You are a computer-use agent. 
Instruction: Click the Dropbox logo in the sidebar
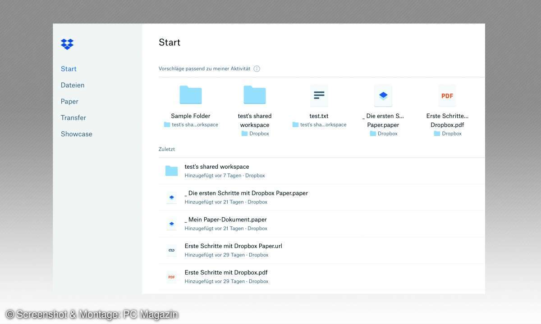click(67, 44)
